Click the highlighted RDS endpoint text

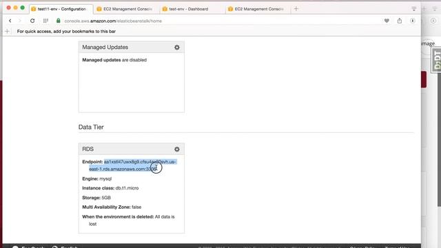pyautogui.click(x=133, y=165)
